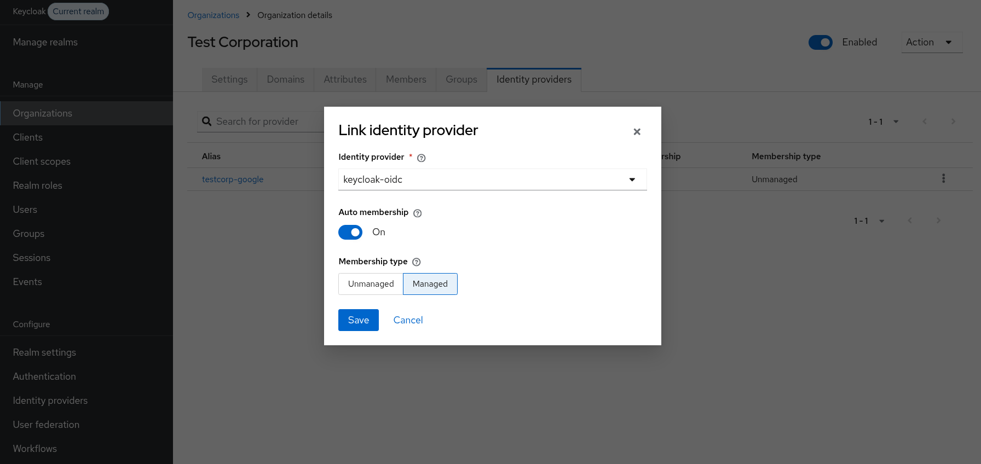Screen dimensions: 981x464
Task: Open Realm settings in sidebar
Action: [86, 352]
